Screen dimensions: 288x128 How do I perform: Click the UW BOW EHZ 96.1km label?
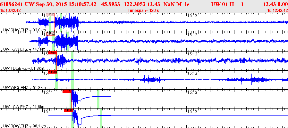click(x=24, y=126)
